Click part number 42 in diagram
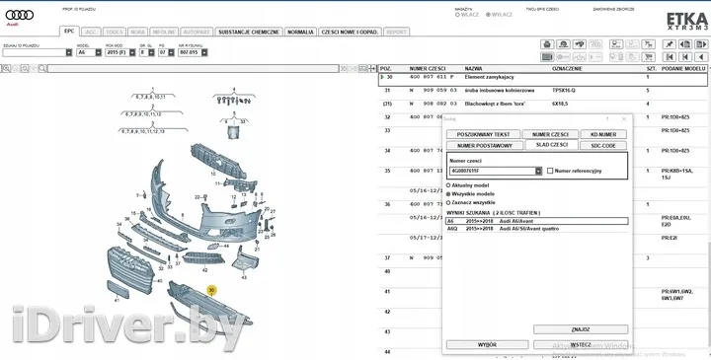Viewport: 711px width, 360px height. click(x=205, y=270)
